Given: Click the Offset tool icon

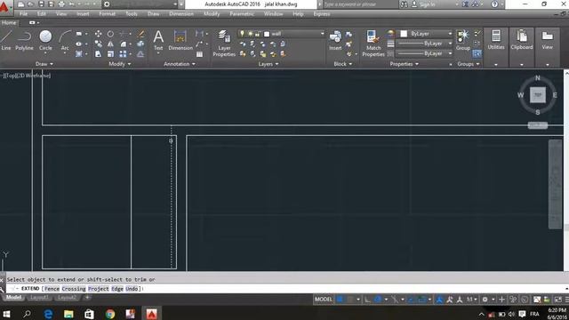Looking at the screenshot, I should coord(140,54).
